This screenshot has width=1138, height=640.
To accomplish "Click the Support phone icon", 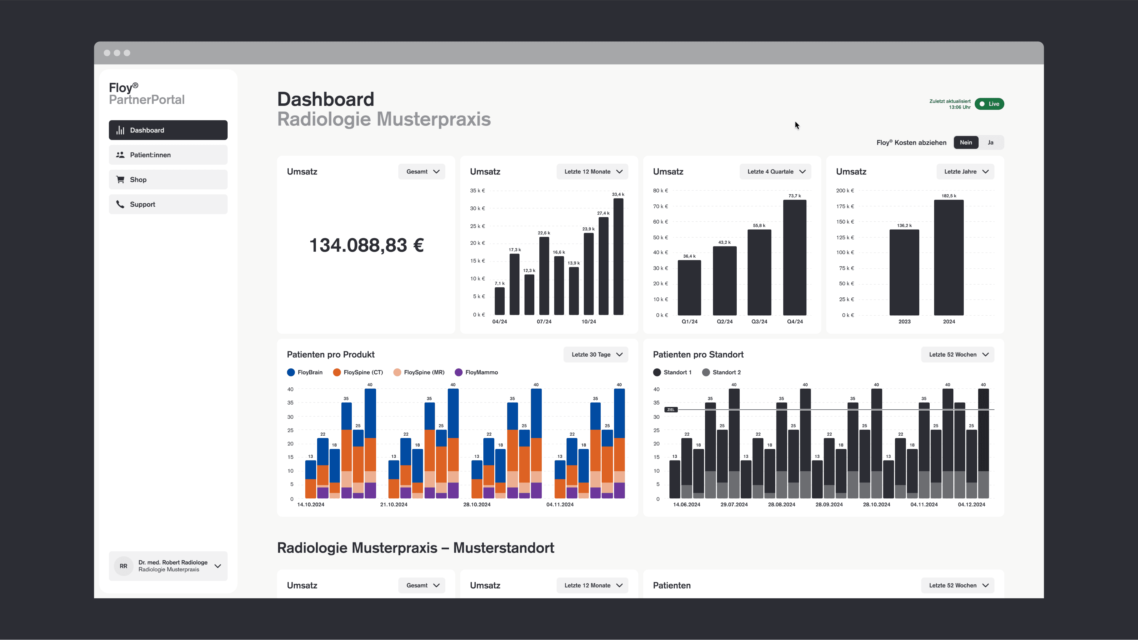I will (x=120, y=204).
